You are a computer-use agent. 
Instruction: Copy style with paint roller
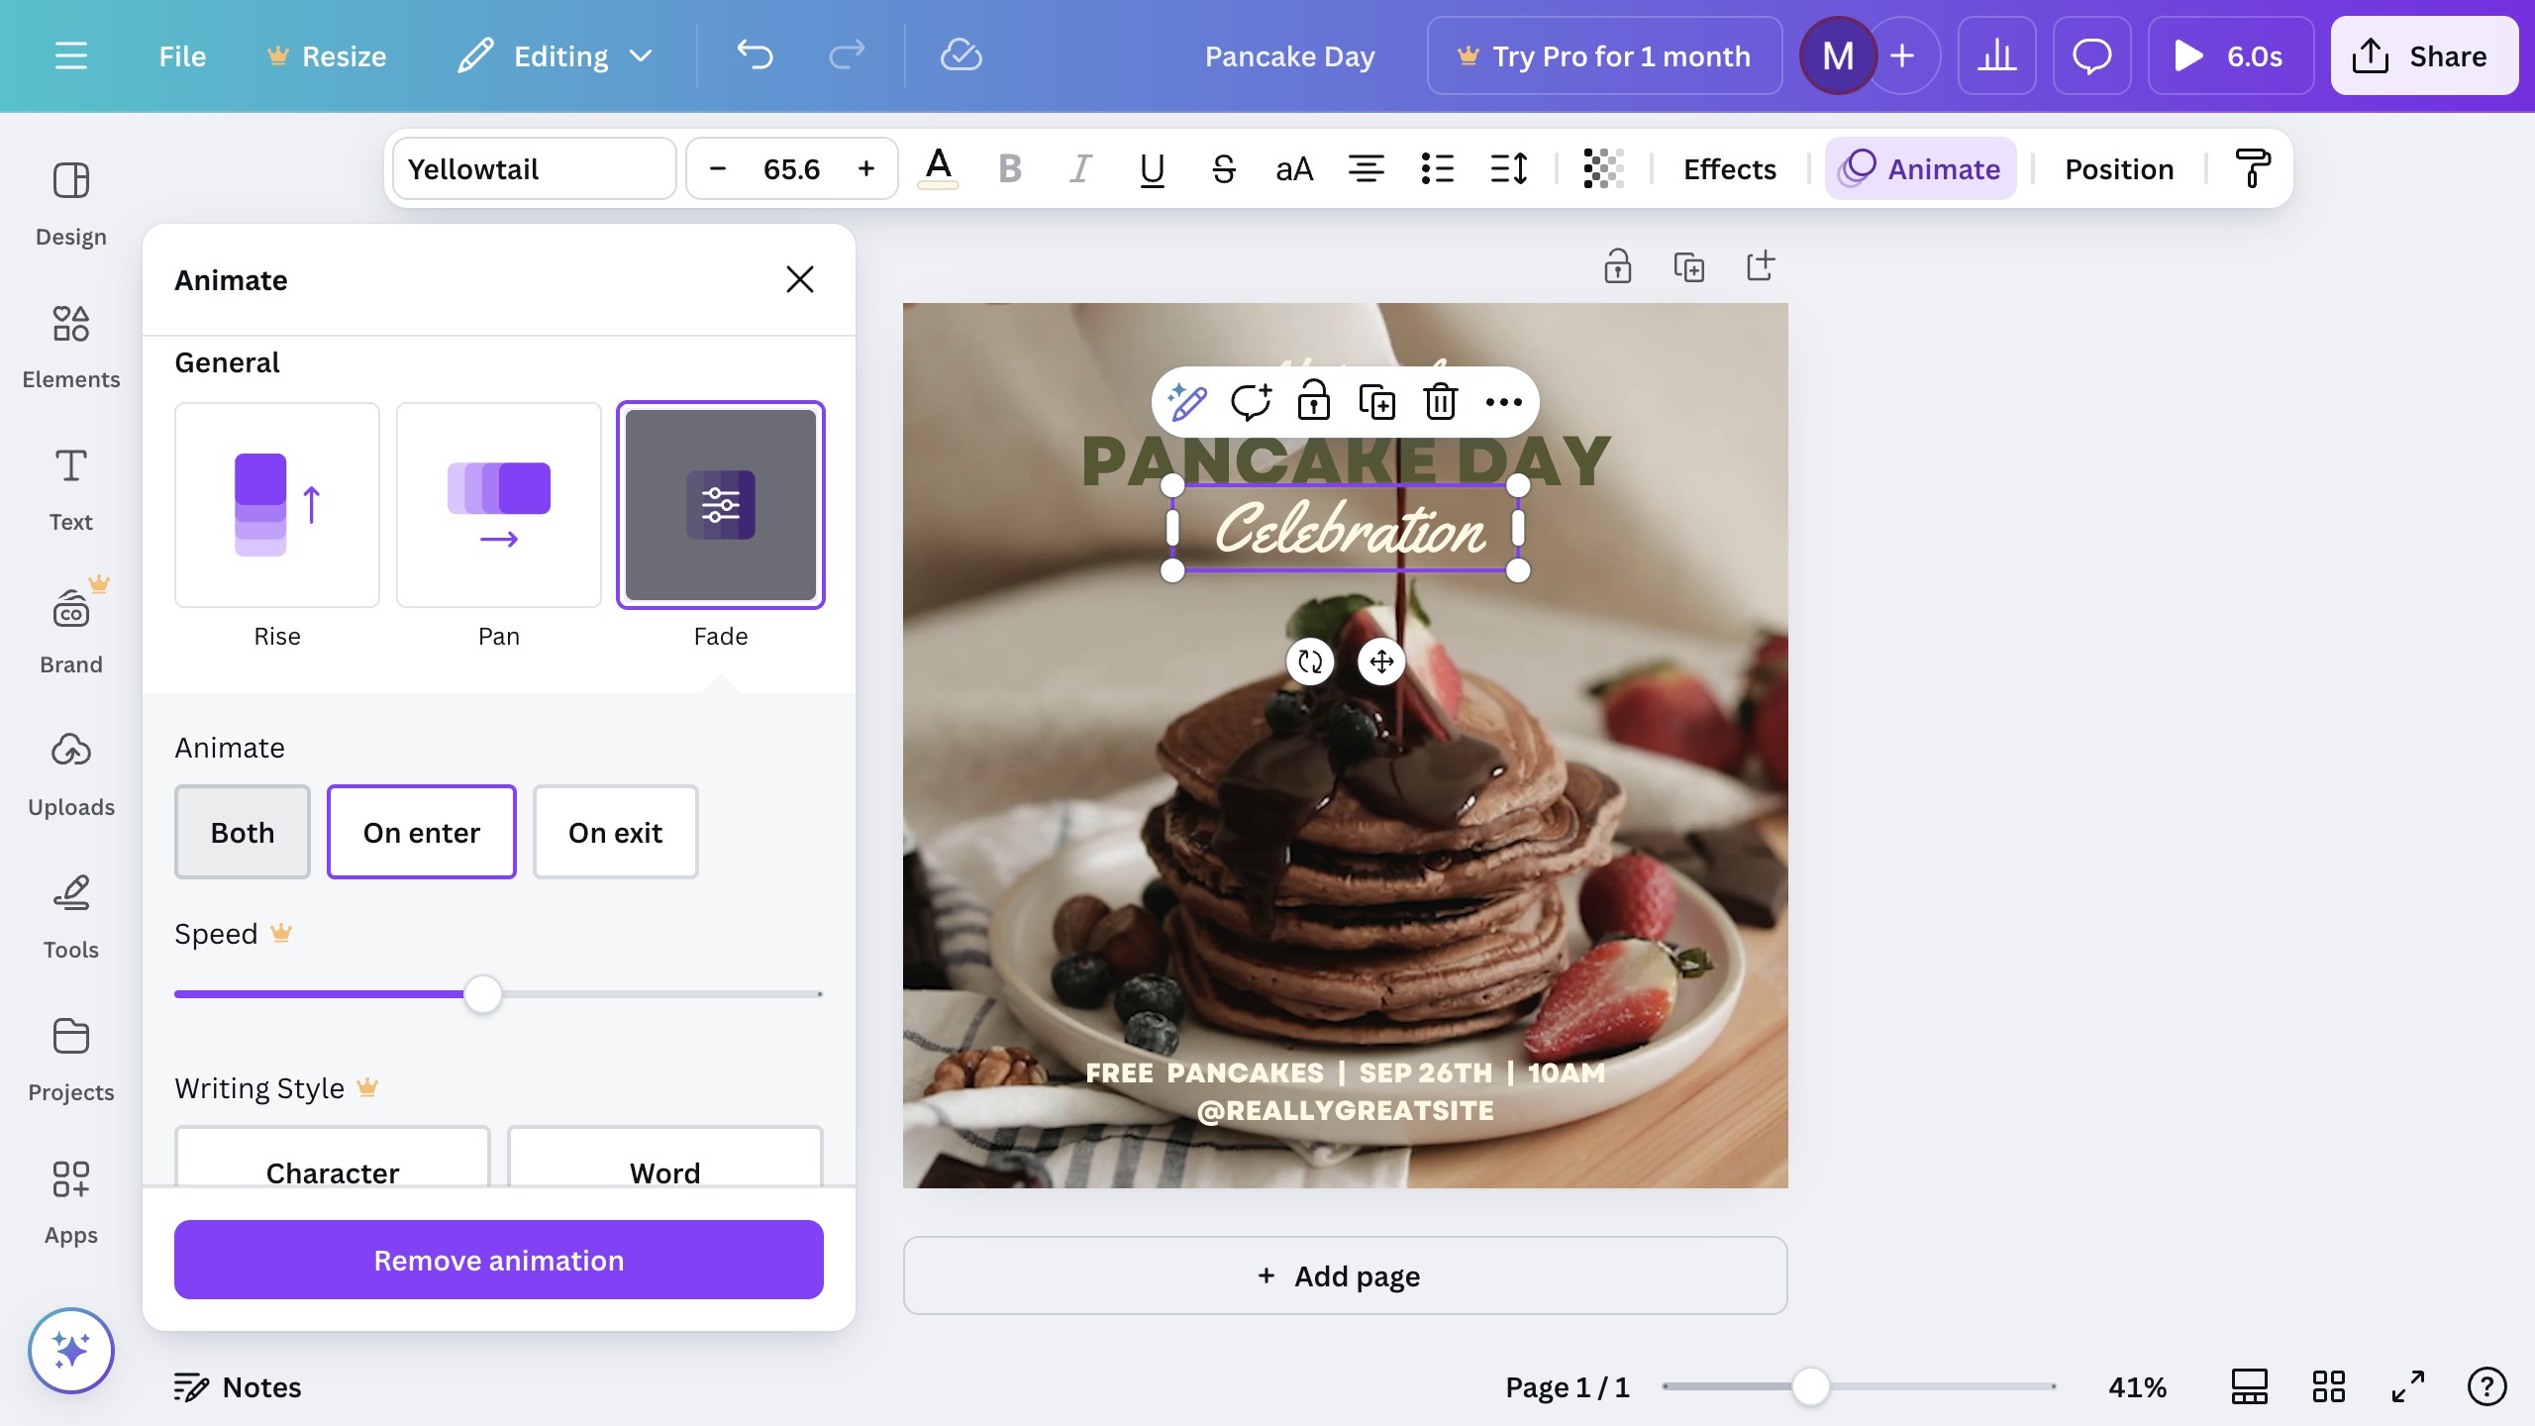click(x=2253, y=168)
